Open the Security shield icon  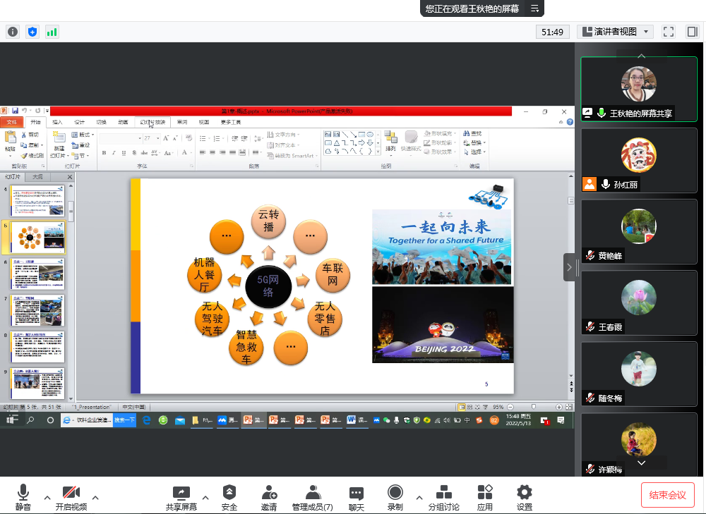(229, 493)
